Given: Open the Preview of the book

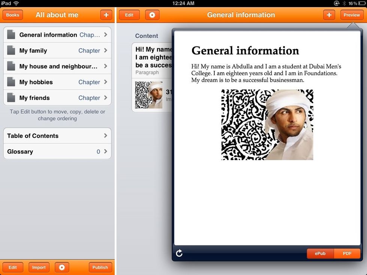Looking at the screenshot, I should click(351, 15).
